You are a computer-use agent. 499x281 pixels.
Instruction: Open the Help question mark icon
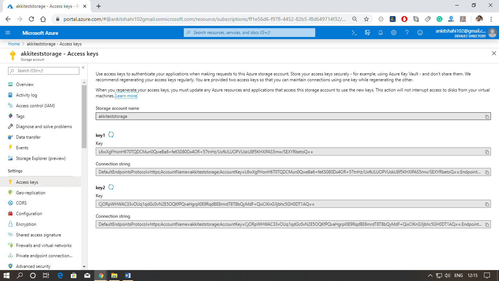tap(407, 33)
